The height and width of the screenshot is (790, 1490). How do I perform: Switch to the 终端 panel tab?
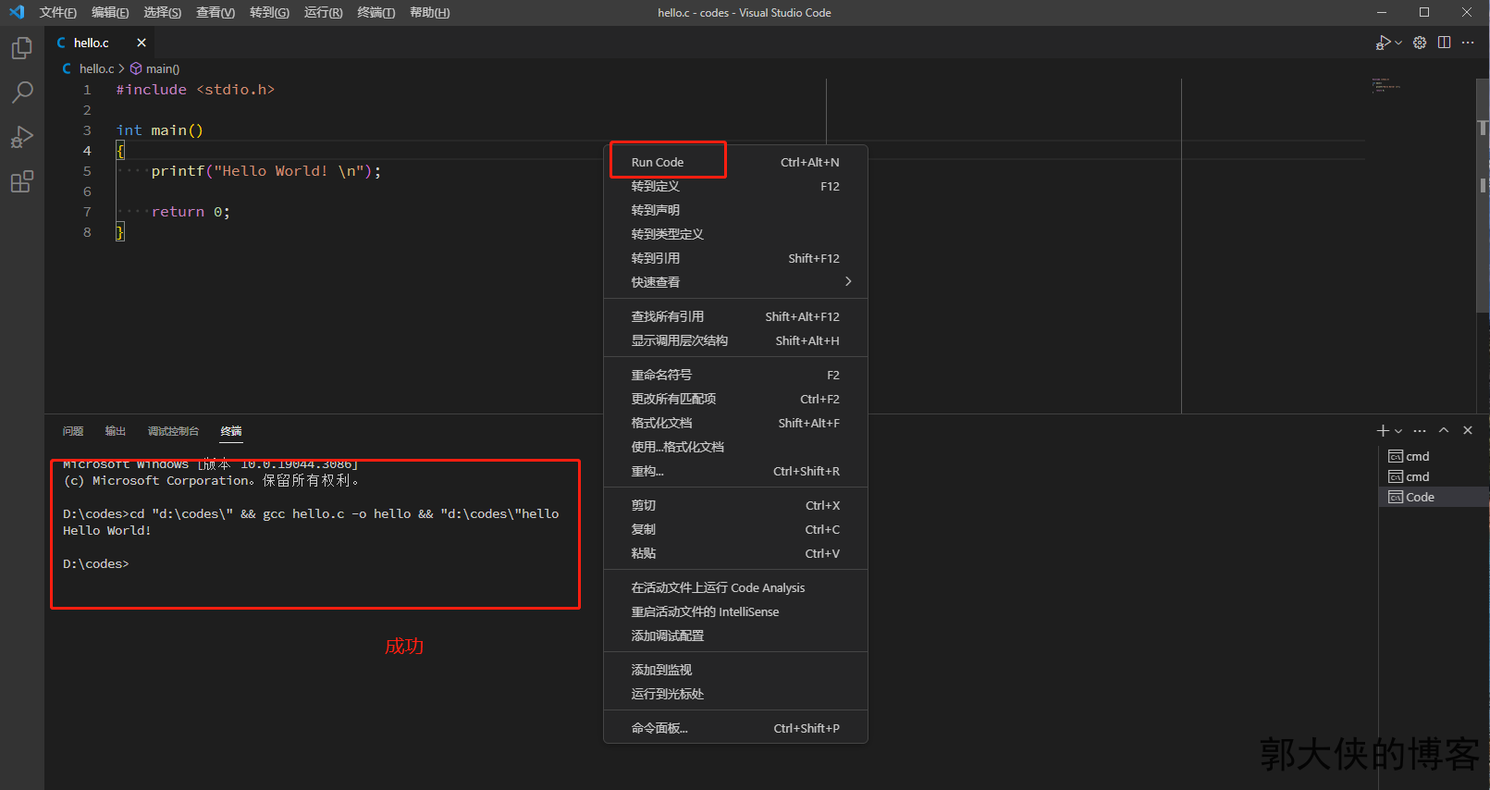[x=231, y=431]
